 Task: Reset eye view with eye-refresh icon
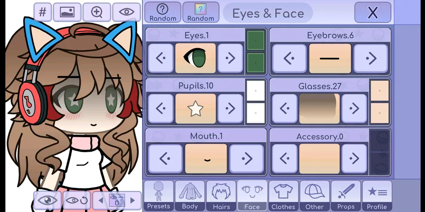tap(76, 200)
